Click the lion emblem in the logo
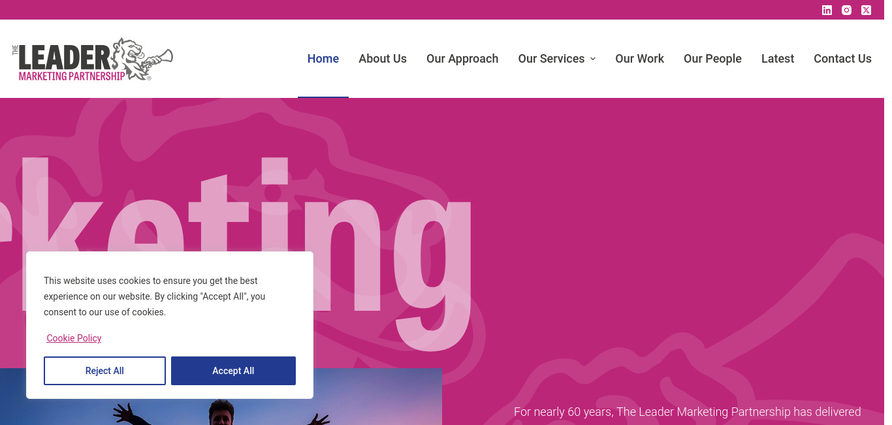The height and width of the screenshot is (425, 892). [x=141, y=59]
